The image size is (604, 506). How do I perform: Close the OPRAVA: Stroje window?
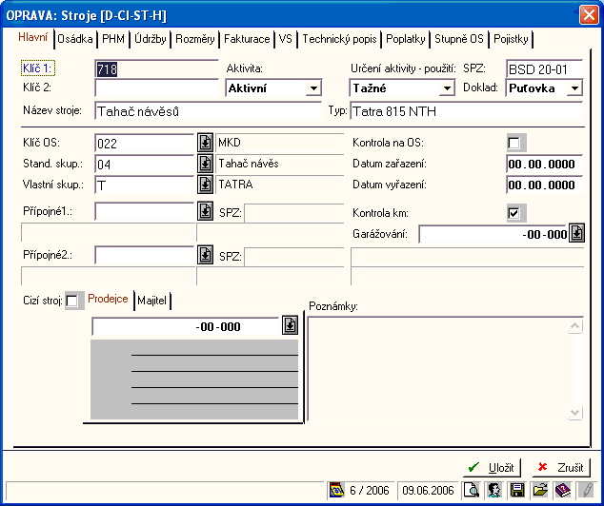pyautogui.click(x=589, y=15)
